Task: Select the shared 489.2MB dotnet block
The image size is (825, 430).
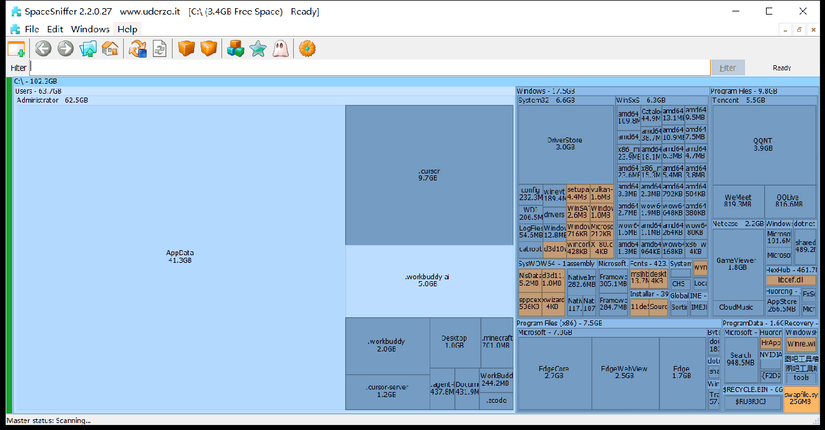Action: coord(805,246)
